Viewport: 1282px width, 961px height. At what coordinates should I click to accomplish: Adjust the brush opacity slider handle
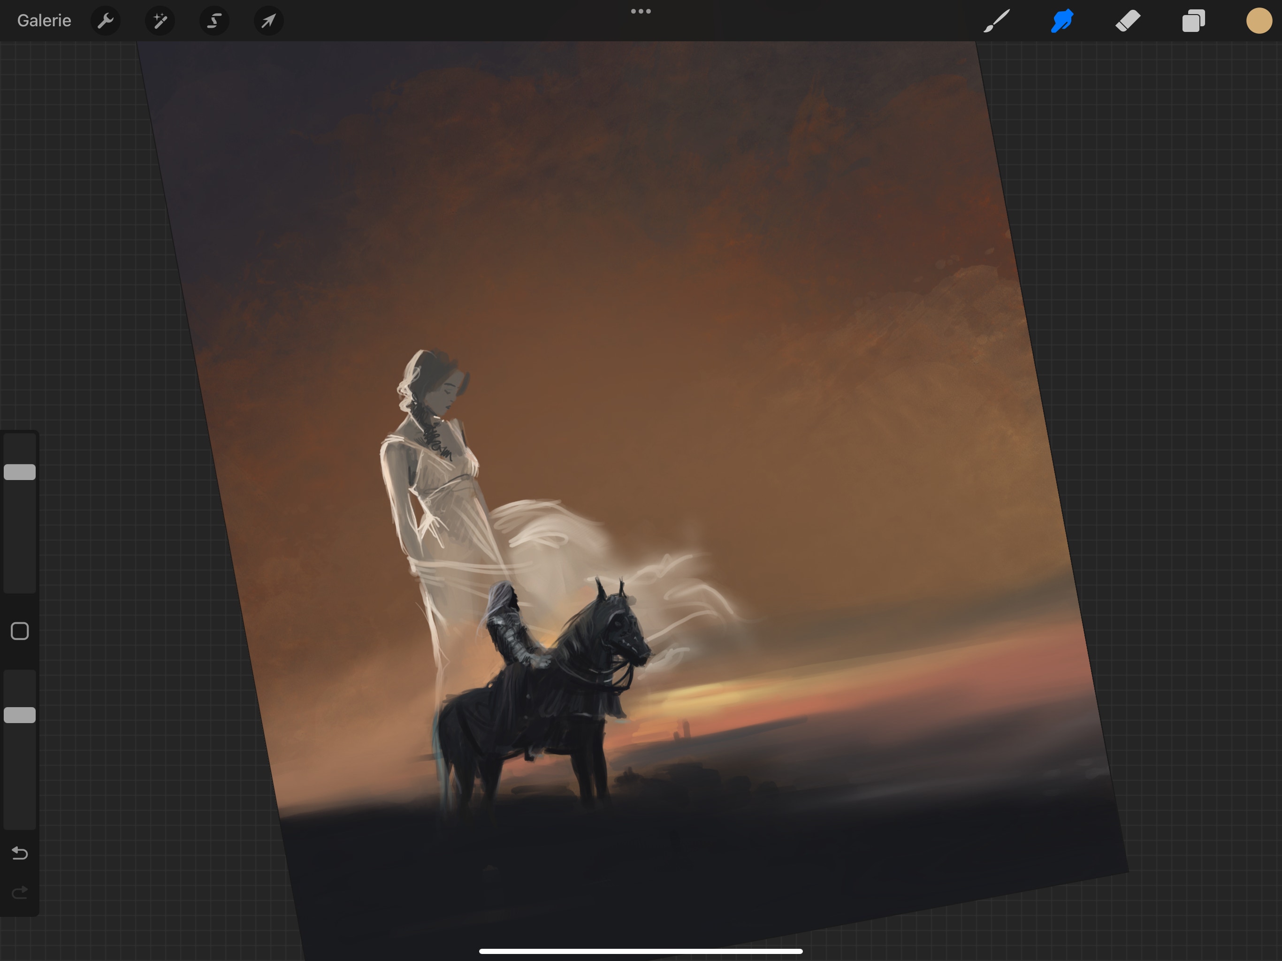pos(20,715)
